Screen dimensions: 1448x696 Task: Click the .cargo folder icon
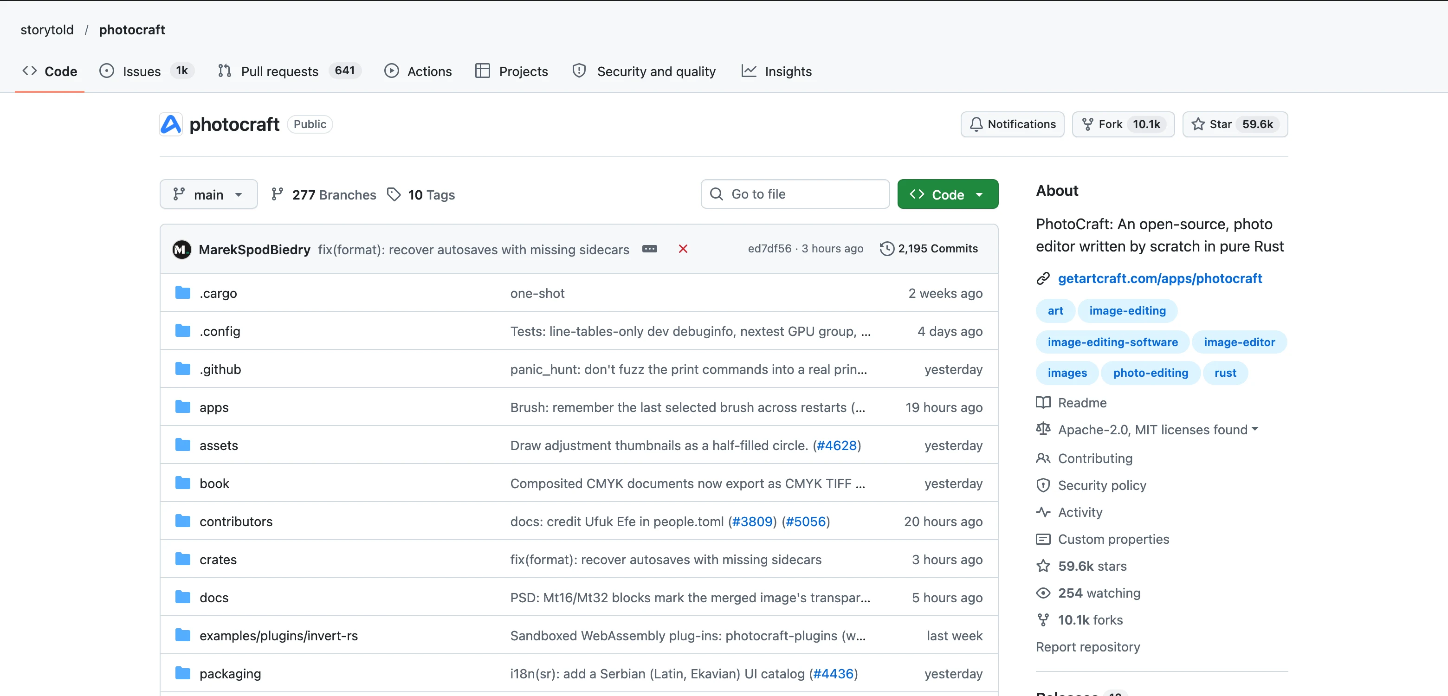click(x=183, y=292)
